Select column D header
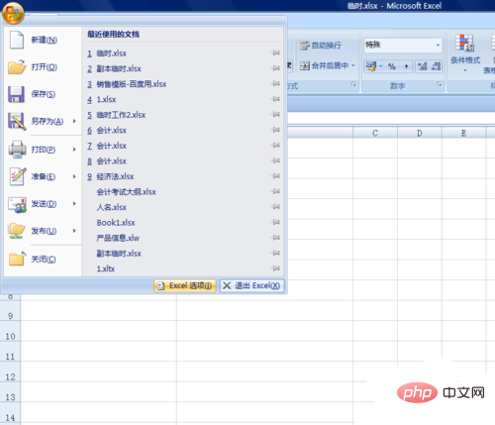This screenshot has height=425, width=495. [x=420, y=133]
